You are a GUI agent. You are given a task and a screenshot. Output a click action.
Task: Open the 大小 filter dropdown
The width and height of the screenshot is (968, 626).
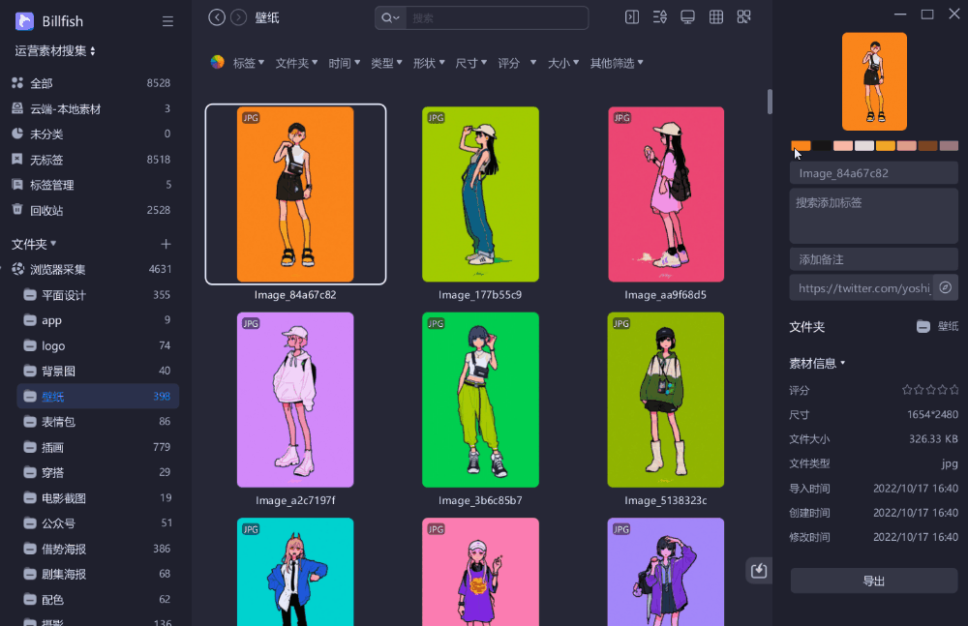(563, 63)
